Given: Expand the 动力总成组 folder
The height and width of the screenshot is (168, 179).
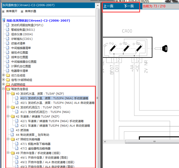Looking at the screenshot, I should pos(3,75).
